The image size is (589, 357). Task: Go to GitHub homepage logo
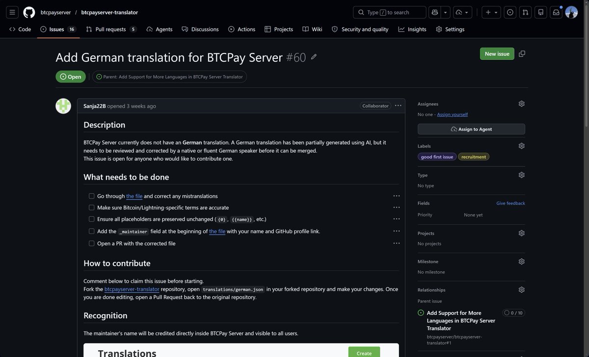tap(29, 12)
